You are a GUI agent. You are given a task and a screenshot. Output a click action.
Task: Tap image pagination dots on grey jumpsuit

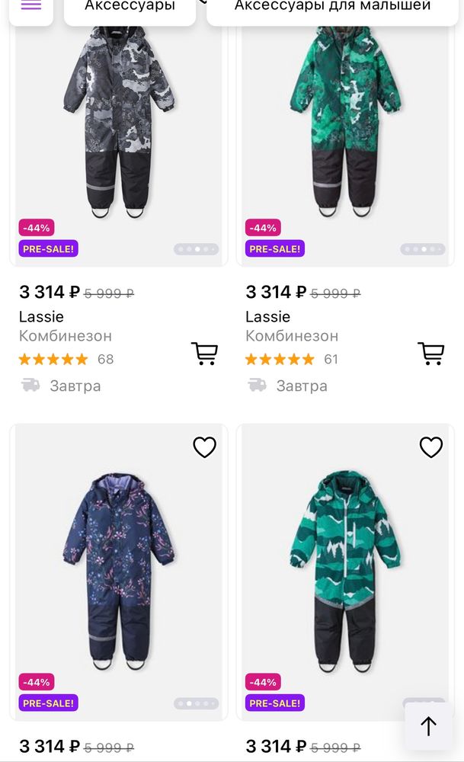(x=197, y=248)
